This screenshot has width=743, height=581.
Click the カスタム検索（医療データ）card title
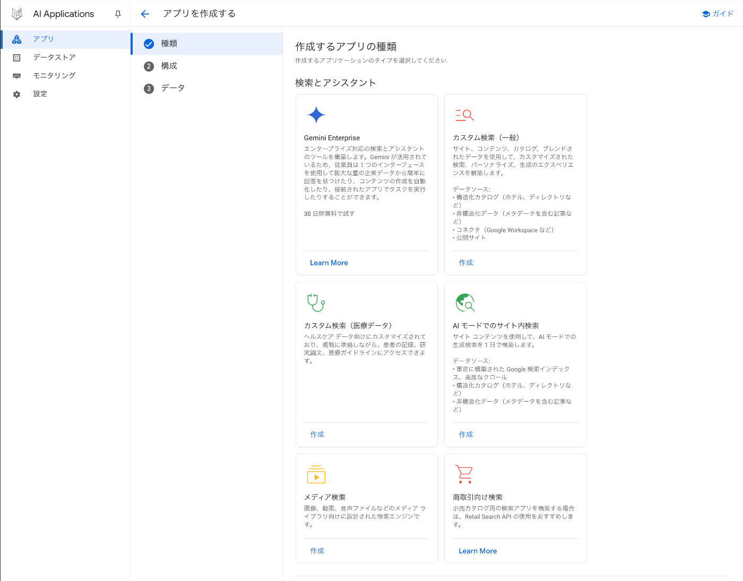coord(348,326)
